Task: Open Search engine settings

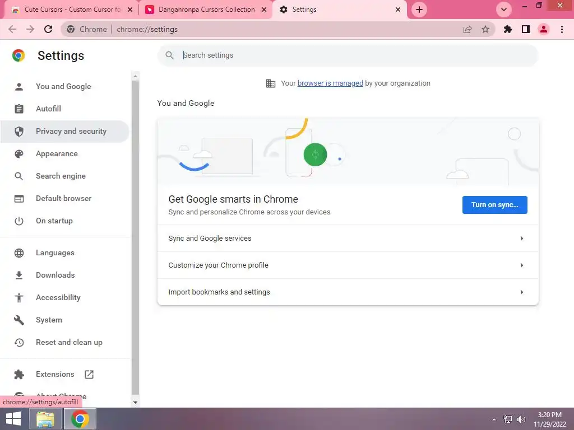Action: tap(61, 176)
